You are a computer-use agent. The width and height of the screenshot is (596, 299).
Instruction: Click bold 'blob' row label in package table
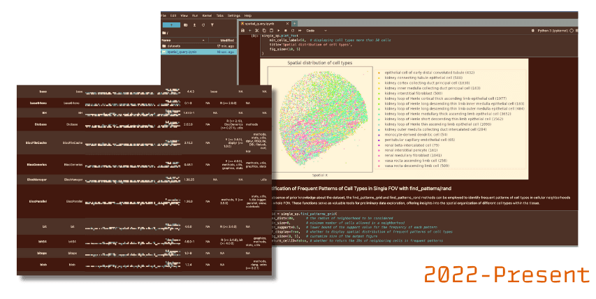(43, 265)
